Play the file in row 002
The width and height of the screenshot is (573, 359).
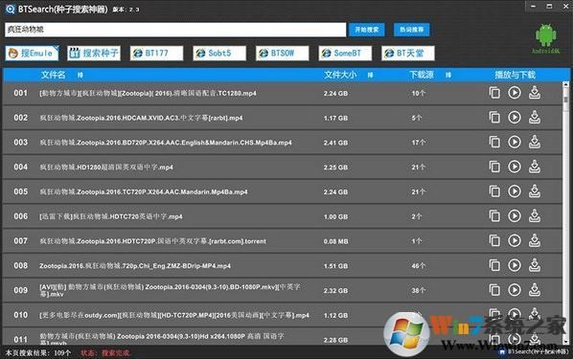coord(515,117)
